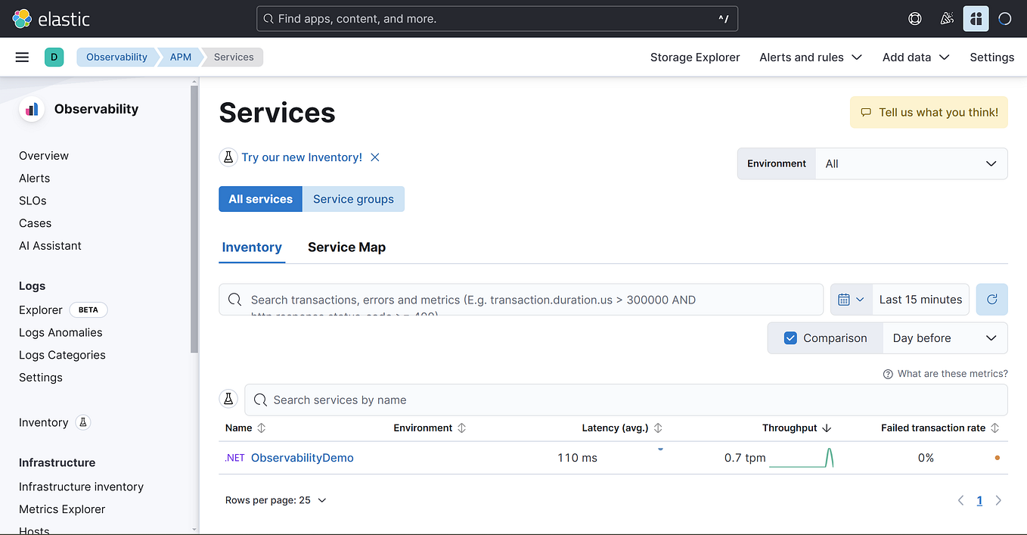Open the help menu in the top bar
Viewport: 1027px width, 535px height.
[x=914, y=18]
